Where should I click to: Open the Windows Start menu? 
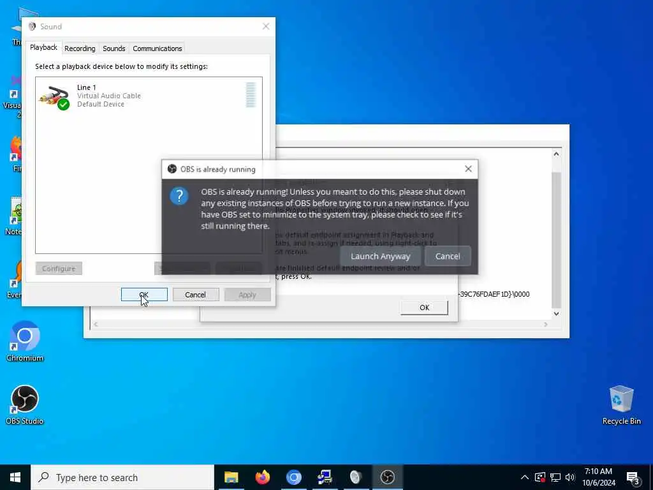pyautogui.click(x=15, y=477)
